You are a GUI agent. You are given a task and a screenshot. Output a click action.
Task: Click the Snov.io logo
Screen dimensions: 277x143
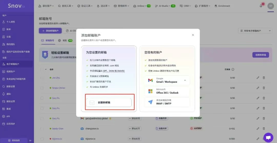[16, 6]
